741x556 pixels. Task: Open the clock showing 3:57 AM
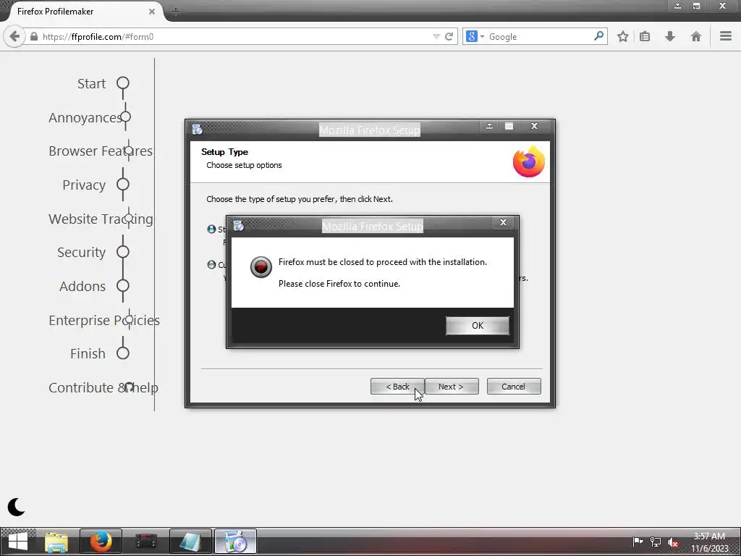pyautogui.click(x=709, y=542)
